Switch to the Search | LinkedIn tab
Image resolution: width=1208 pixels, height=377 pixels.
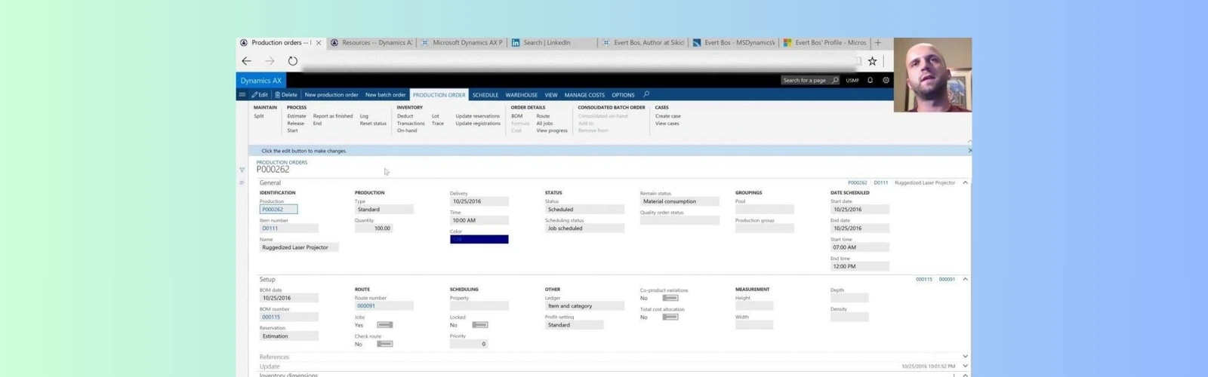tap(552, 43)
